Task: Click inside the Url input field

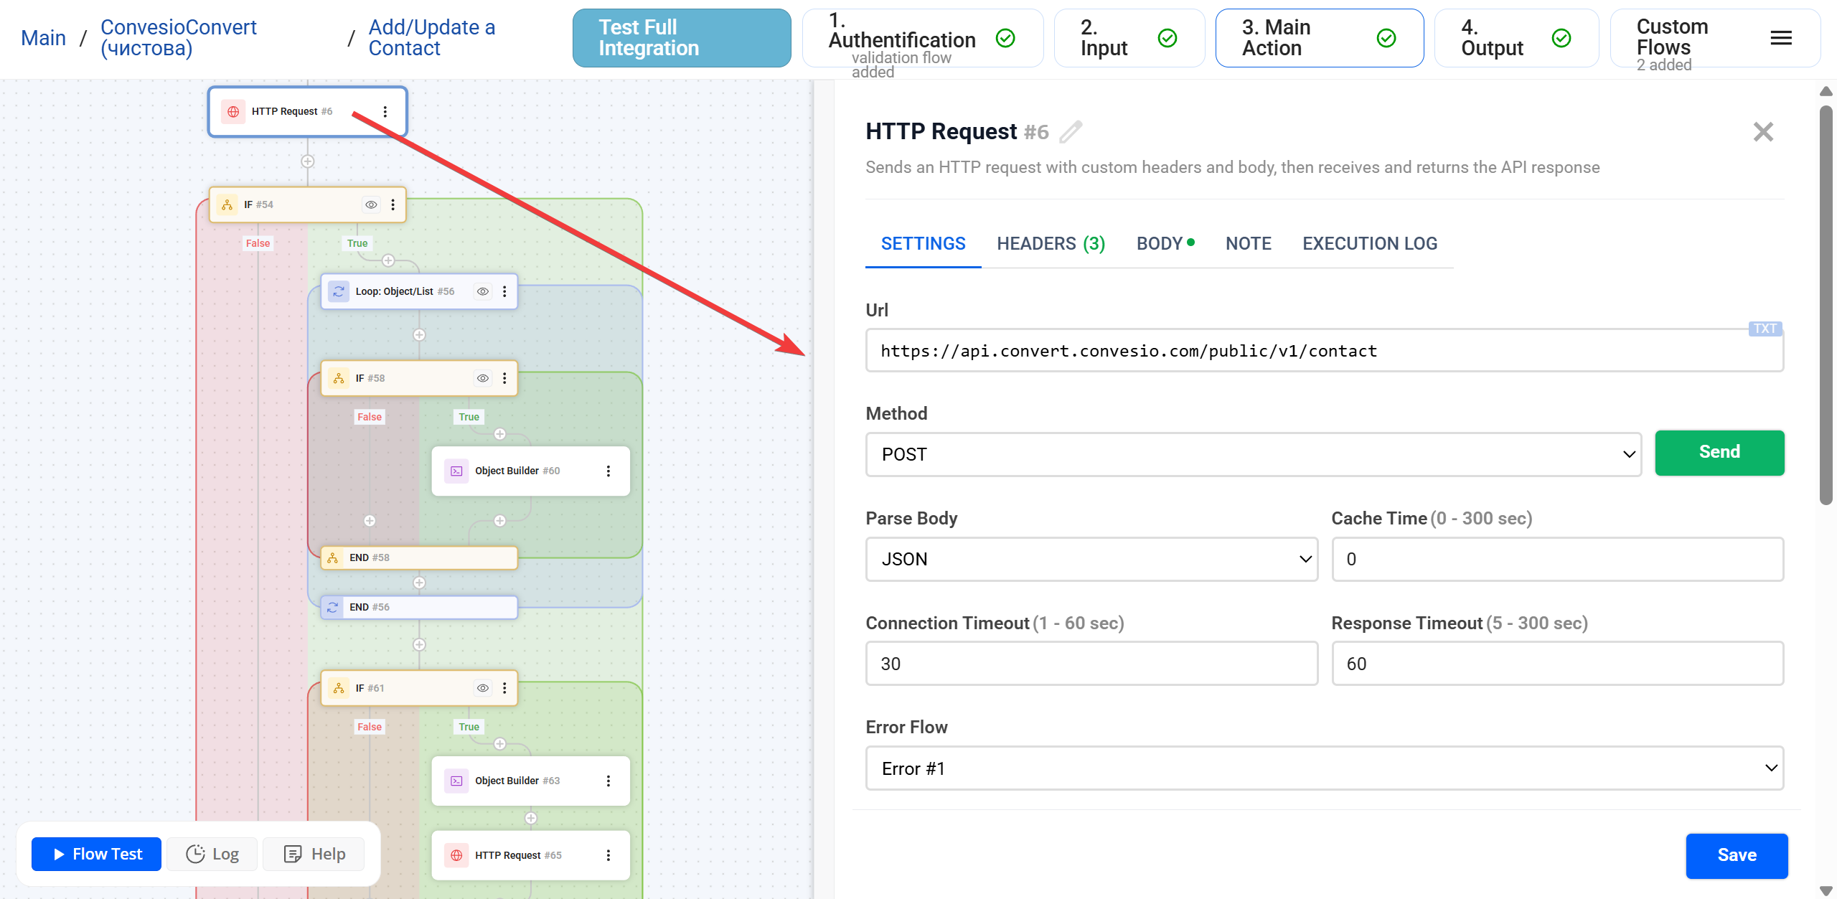Action: point(1220,350)
